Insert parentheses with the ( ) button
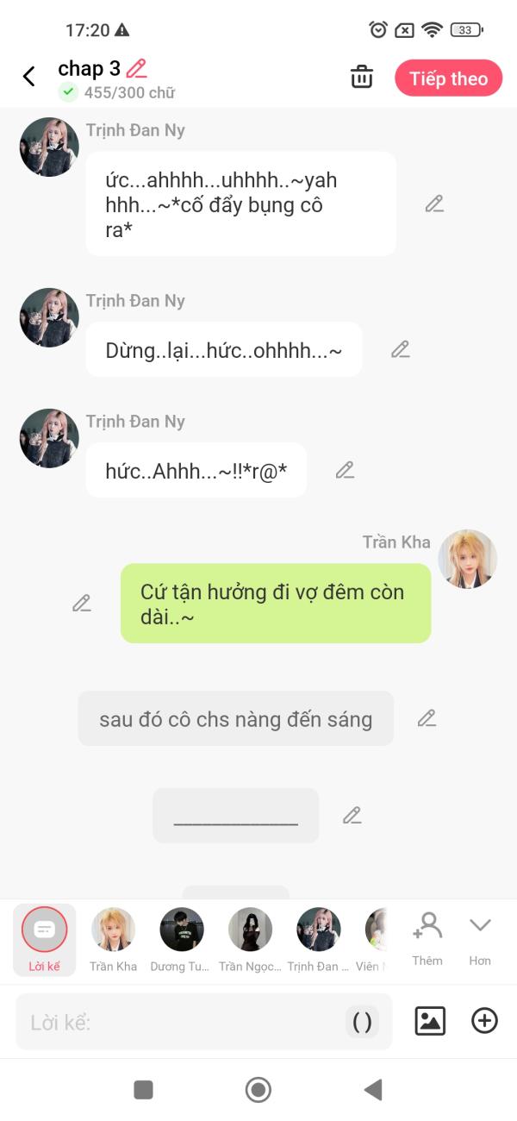 coord(363,1022)
